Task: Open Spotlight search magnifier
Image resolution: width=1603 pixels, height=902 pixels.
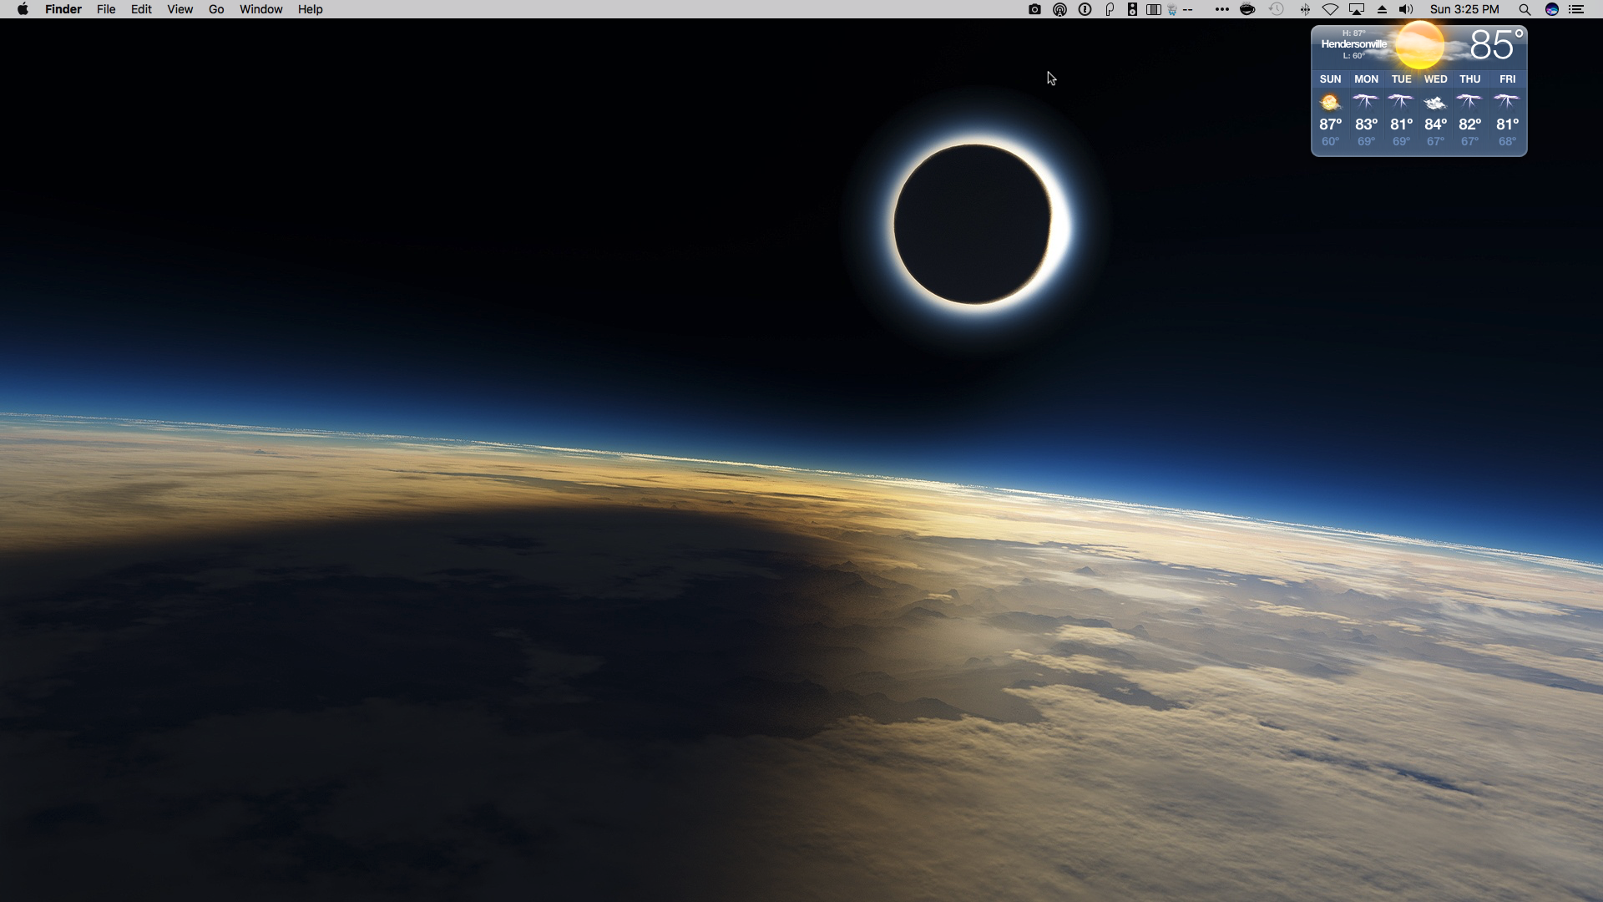Action: pyautogui.click(x=1525, y=9)
